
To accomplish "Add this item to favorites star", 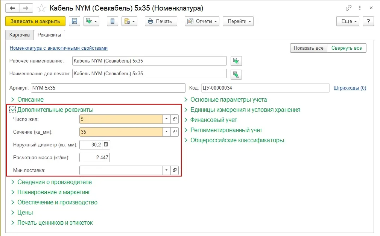I will coord(43,8).
